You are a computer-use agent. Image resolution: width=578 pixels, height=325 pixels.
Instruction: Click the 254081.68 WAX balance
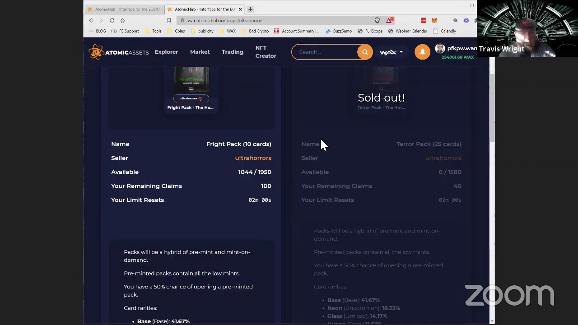click(457, 57)
